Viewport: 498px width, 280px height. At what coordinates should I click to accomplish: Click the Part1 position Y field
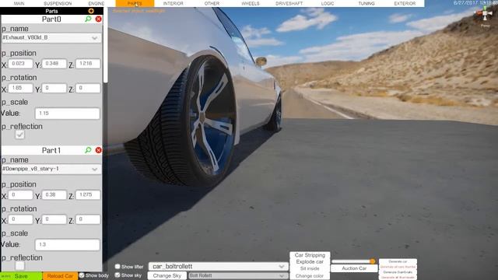coord(54,195)
